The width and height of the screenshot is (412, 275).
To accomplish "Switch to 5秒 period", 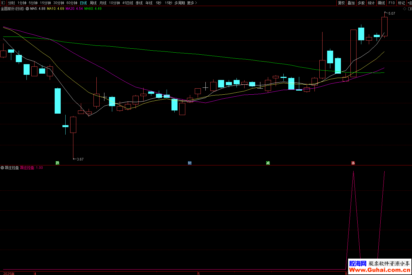I will pos(159,3).
